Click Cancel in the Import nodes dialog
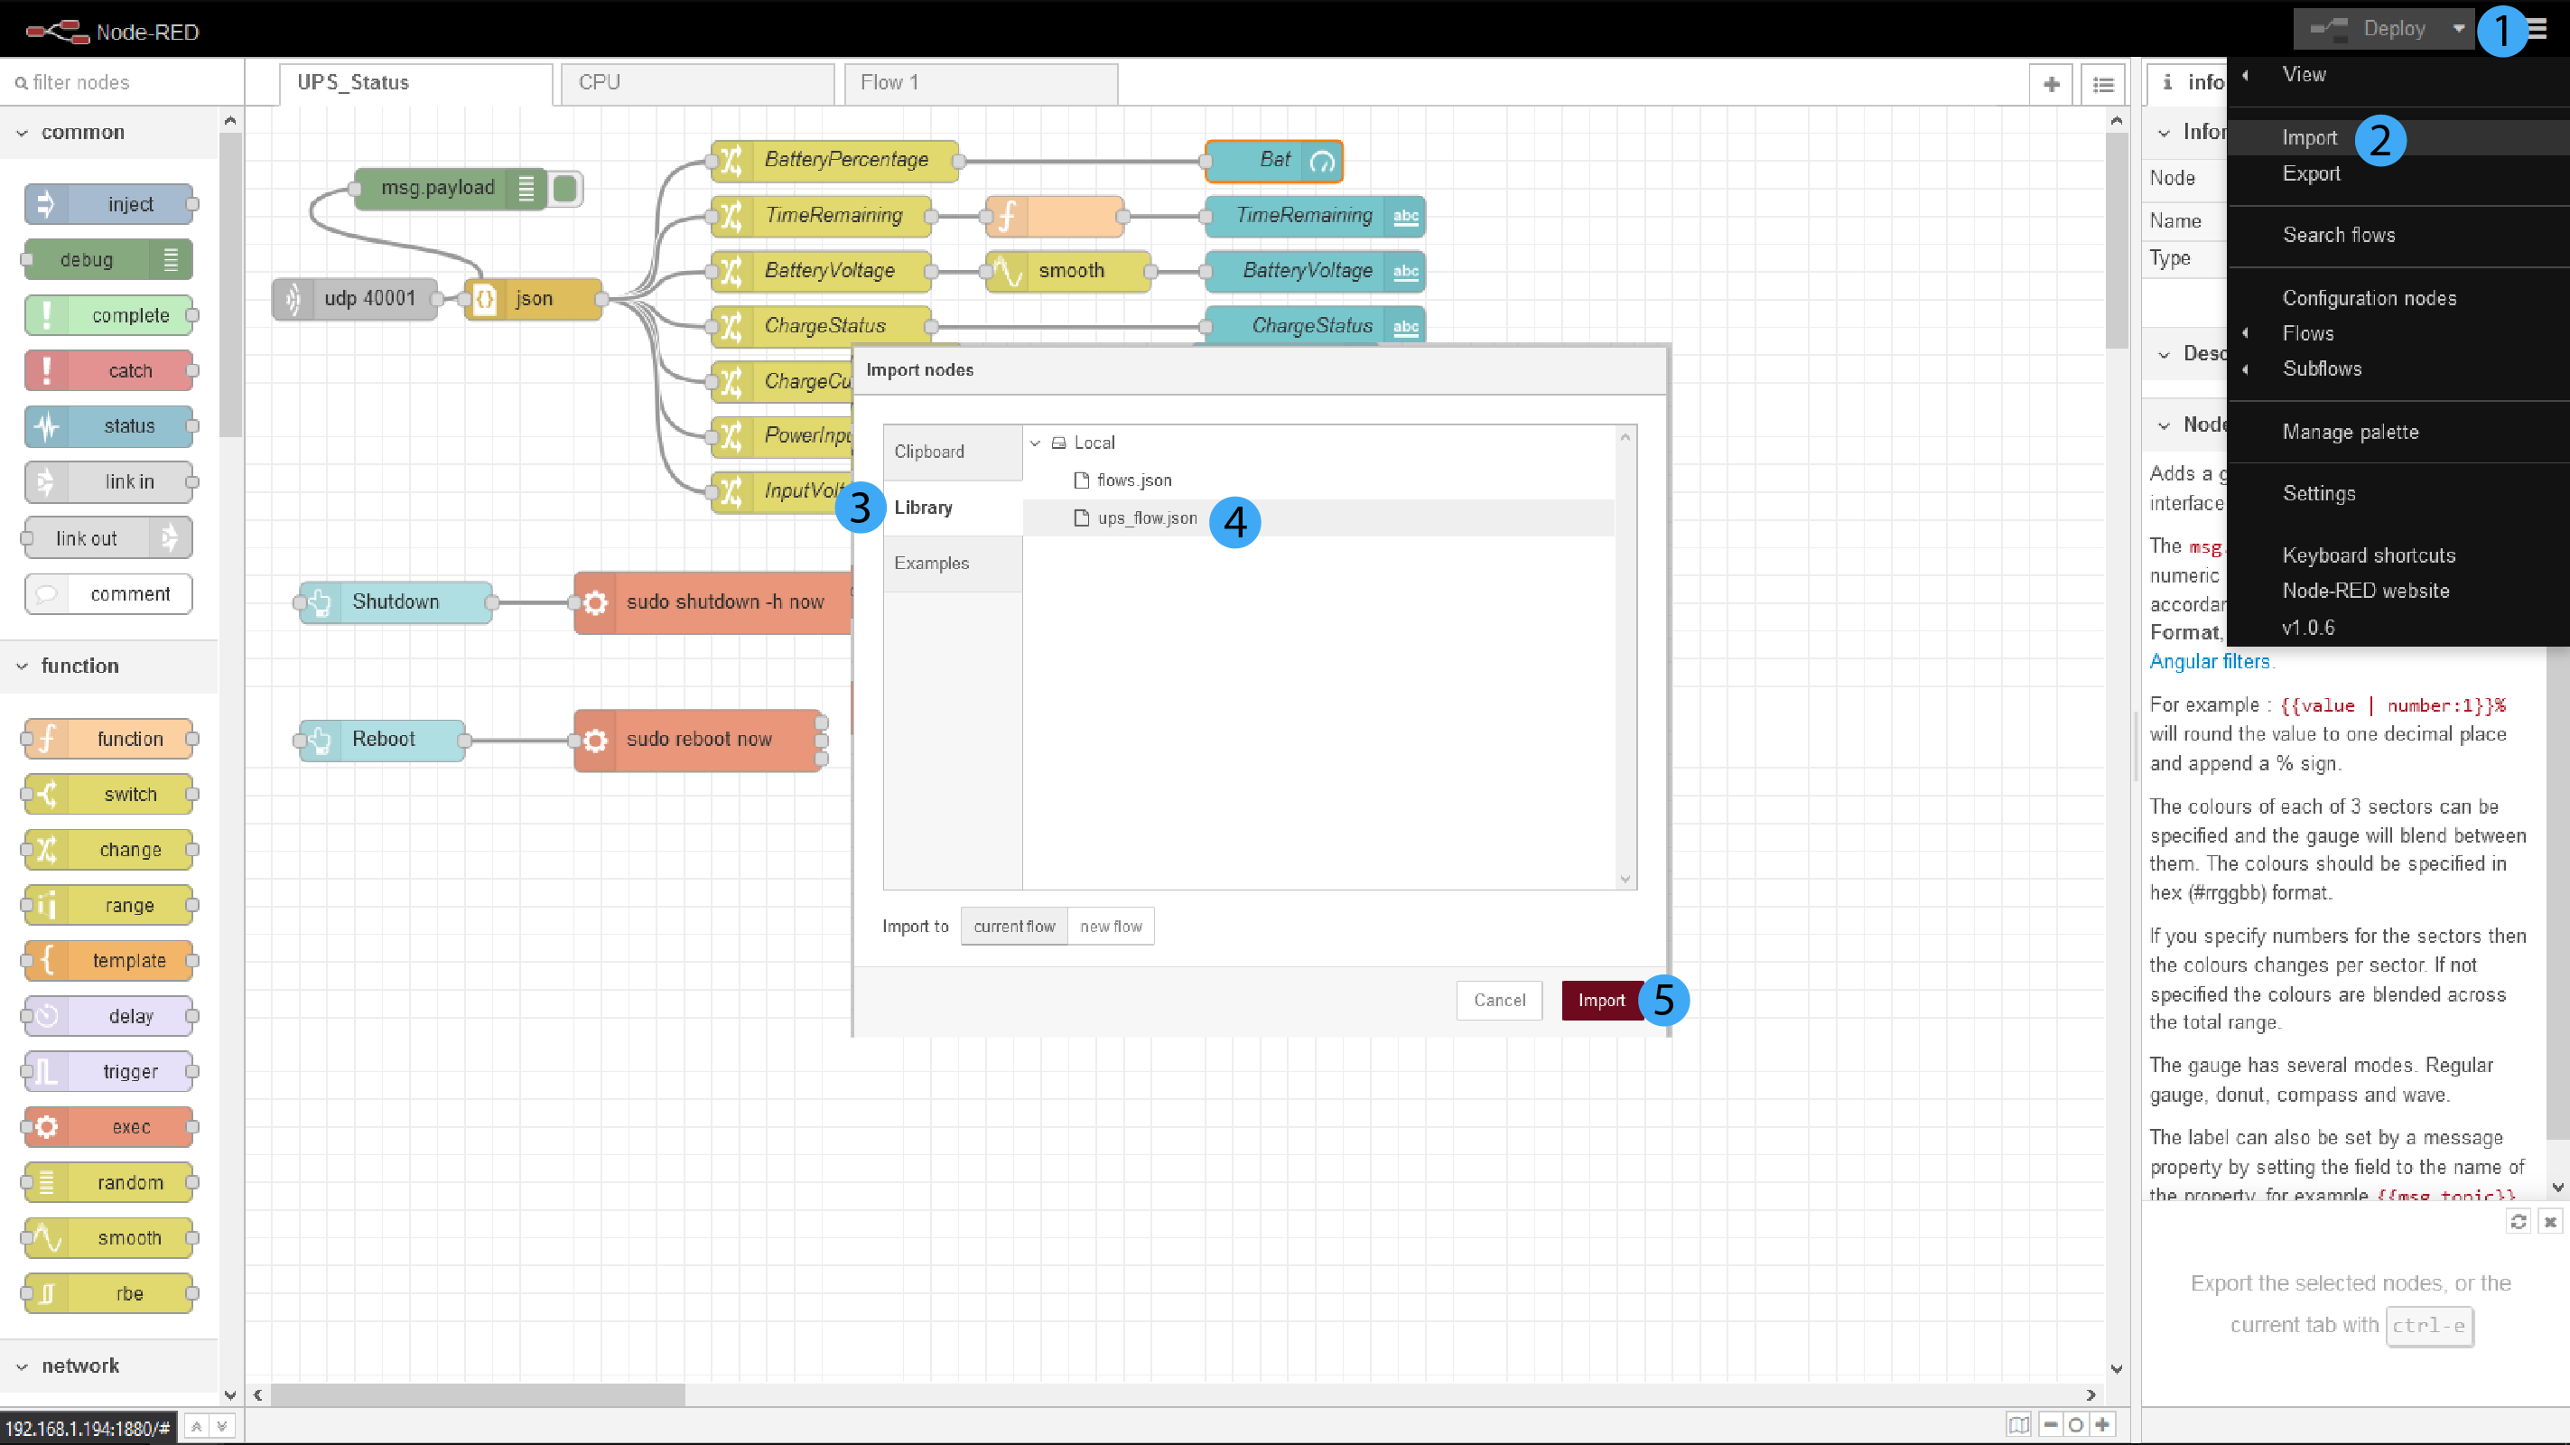The width and height of the screenshot is (2570, 1445). [x=1498, y=1000]
